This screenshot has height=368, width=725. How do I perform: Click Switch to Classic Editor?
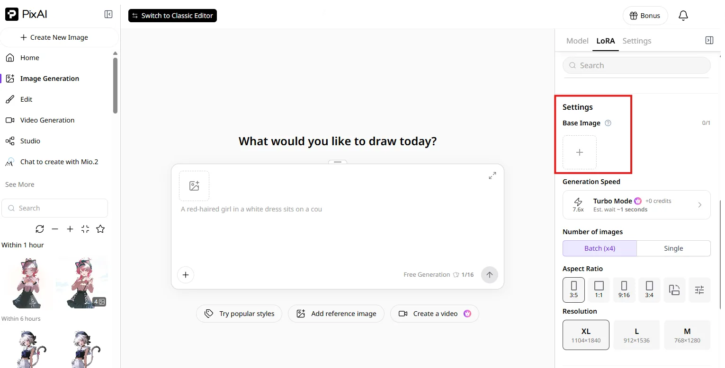point(172,16)
